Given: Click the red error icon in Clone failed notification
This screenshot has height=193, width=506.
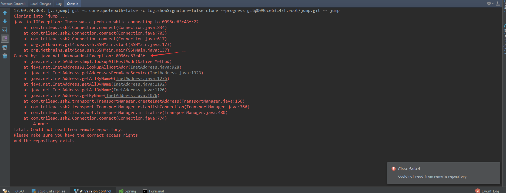Looking at the screenshot, I should tap(394, 169).
